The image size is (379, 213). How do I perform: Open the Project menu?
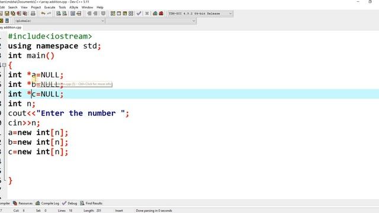tap(36, 8)
